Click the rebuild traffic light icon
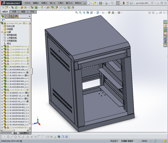 [124, 3]
